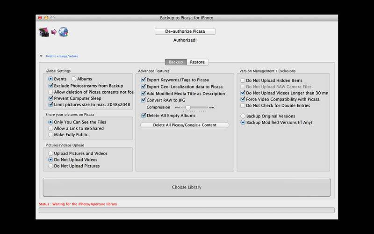Select Backup Original Versions
The height and width of the screenshot is (234, 374).
coord(243,116)
